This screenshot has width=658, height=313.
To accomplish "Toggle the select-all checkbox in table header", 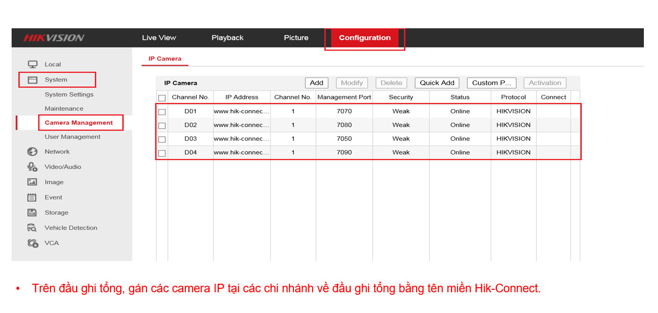I will click(x=162, y=98).
